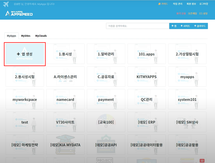This screenshot has width=215, height=163.
Task: Open the [데모]공공API tile
Action: [106, 145]
